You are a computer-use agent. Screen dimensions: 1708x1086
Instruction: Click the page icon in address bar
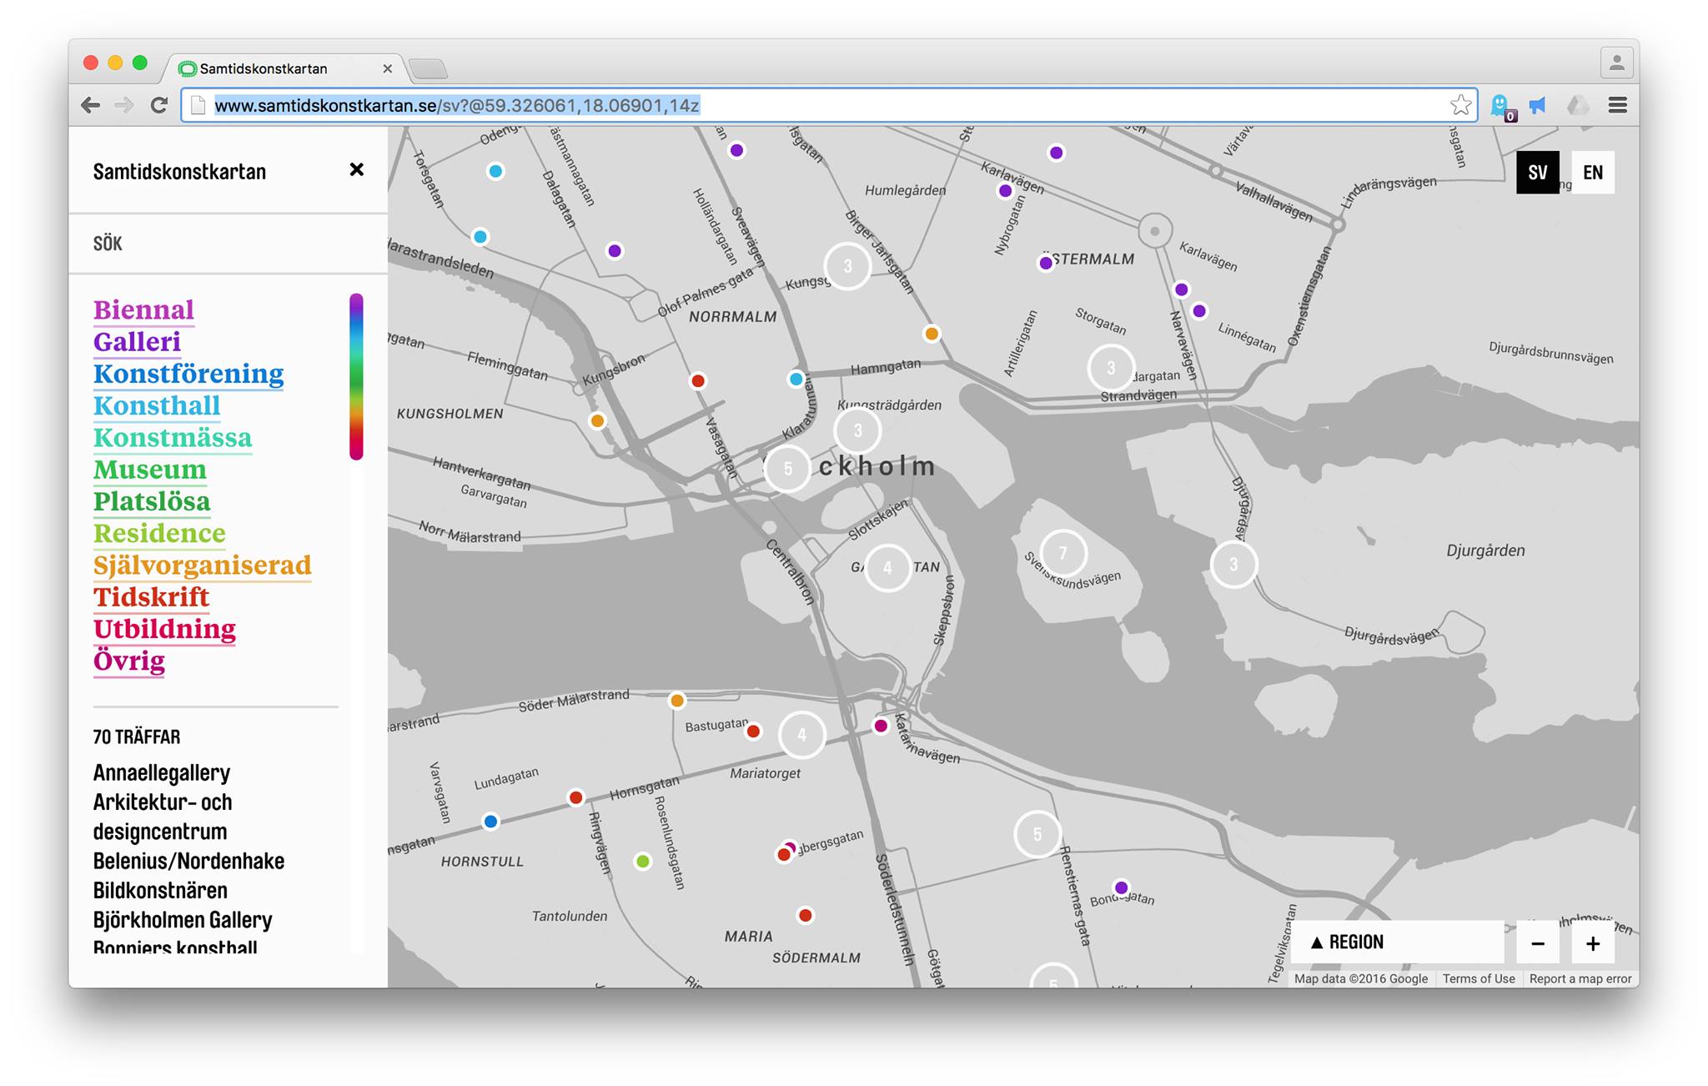(x=198, y=106)
